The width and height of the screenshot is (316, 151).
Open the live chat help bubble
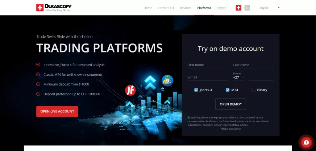click(306, 143)
